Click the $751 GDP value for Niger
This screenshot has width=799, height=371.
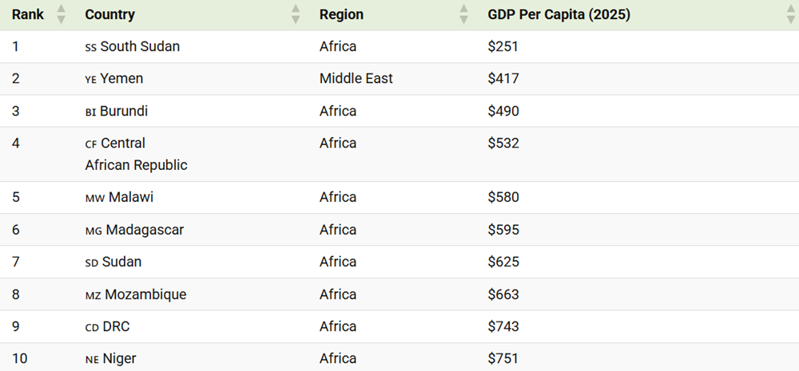pyautogui.click(x=503, y=359)
